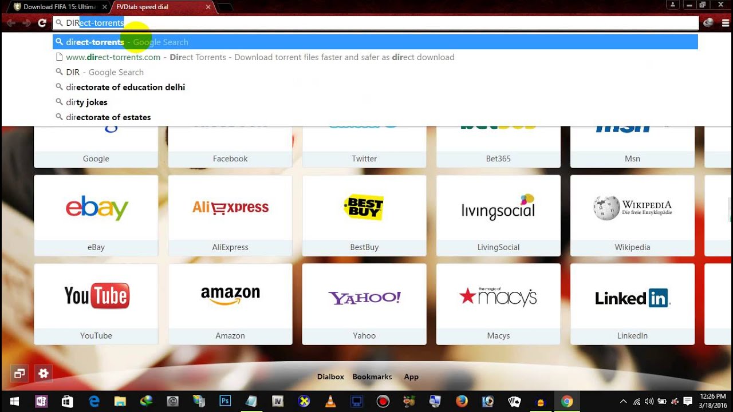The height and width of the screenshot is (412, 733).
Task: Show hidden system tray icons
Action: tap(624, 401)
